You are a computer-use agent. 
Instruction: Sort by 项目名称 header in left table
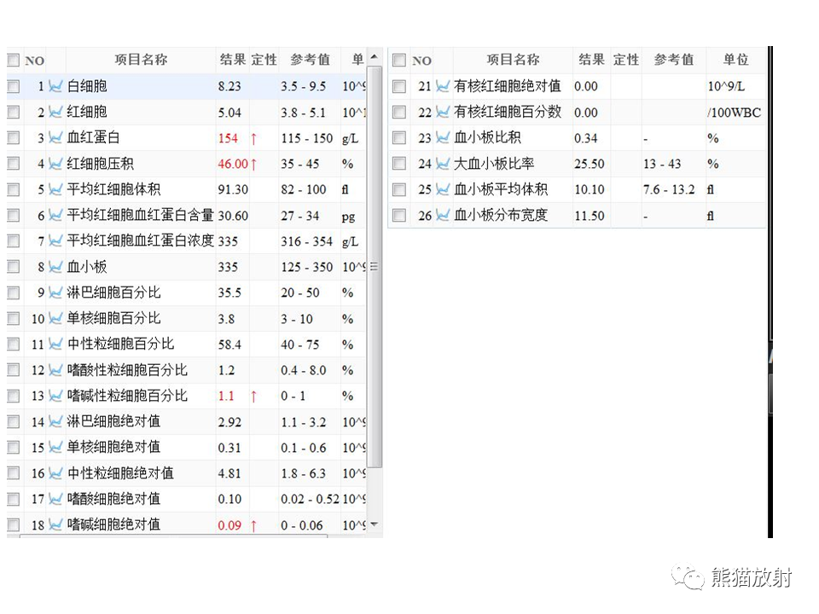tap(141, 60)
